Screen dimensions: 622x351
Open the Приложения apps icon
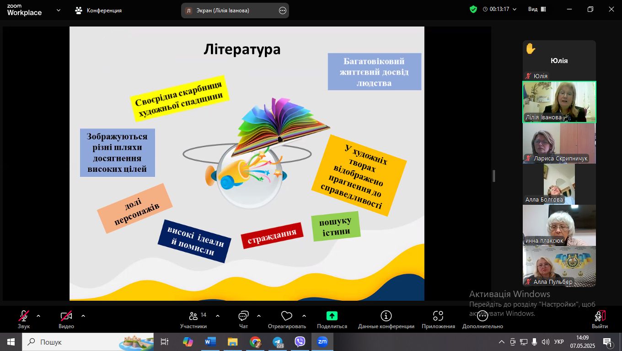[x=438, y=316]
